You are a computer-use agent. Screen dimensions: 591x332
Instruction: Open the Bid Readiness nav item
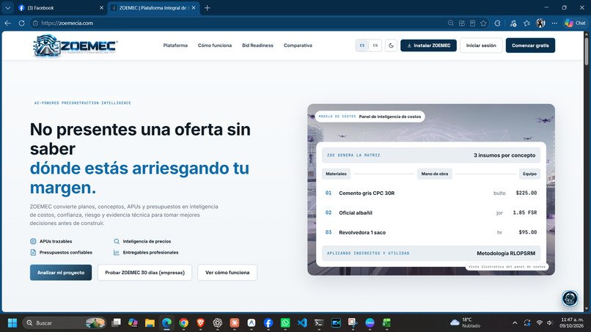click(x=257, y=45)
